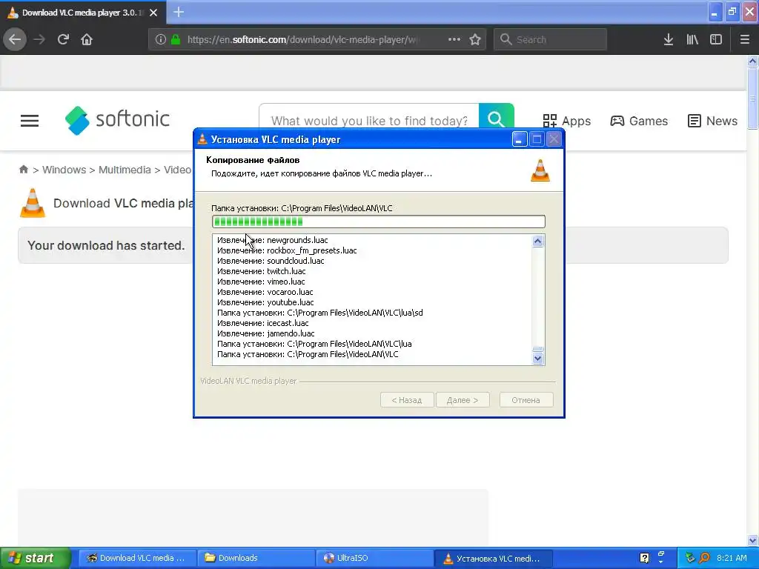Open the Firefox library icon
The width and height of the screenshot is (759, 569).
692,40
